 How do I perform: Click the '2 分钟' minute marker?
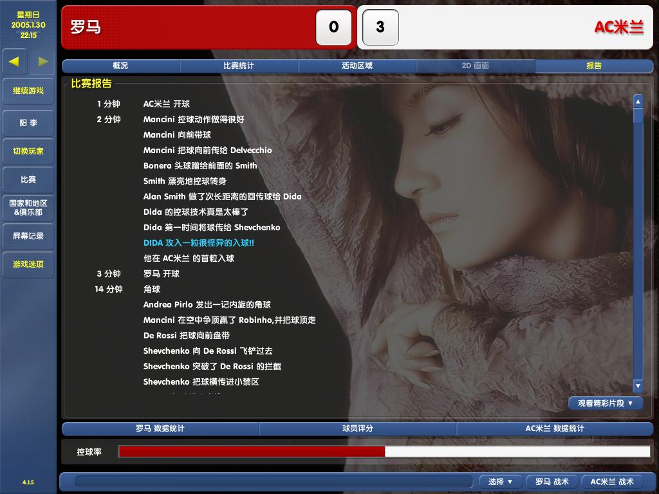pyautogui.click(x=108, y=119)
